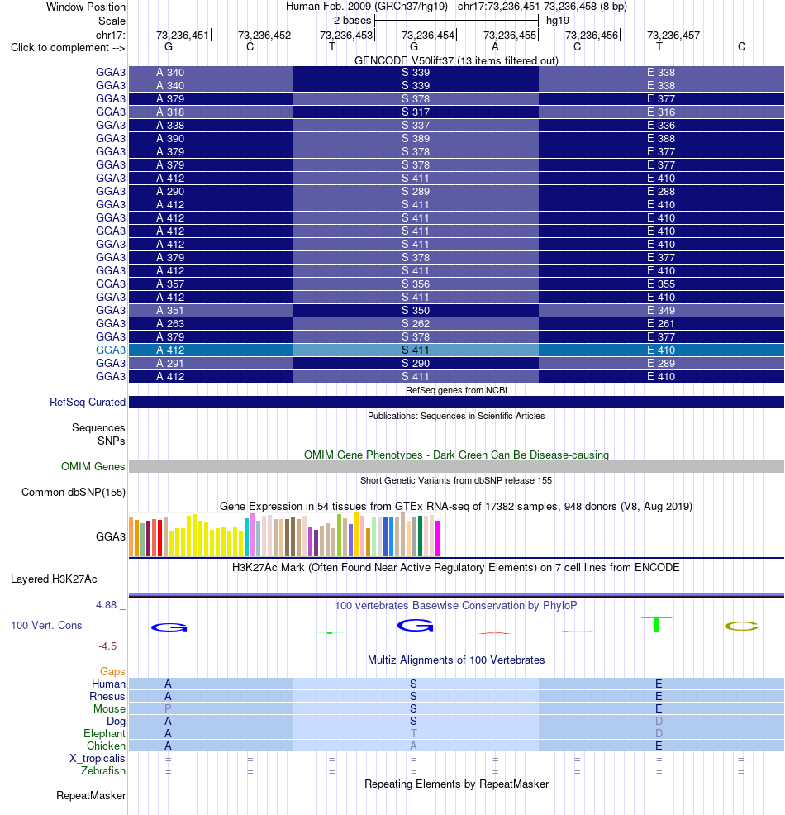Click codon S 350 in GGA3 transcript
The image size is (785, 815).
pos(416,310)
